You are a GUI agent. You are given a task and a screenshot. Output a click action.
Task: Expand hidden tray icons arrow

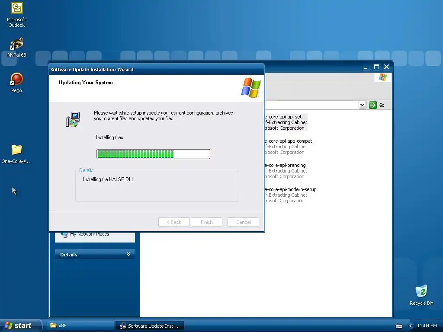[x=411, y=326]
